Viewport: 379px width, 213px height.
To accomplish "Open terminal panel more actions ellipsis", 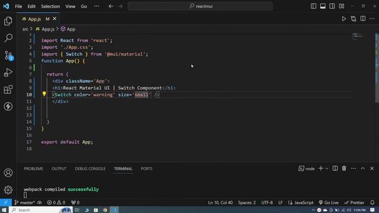I will (354, 168).
